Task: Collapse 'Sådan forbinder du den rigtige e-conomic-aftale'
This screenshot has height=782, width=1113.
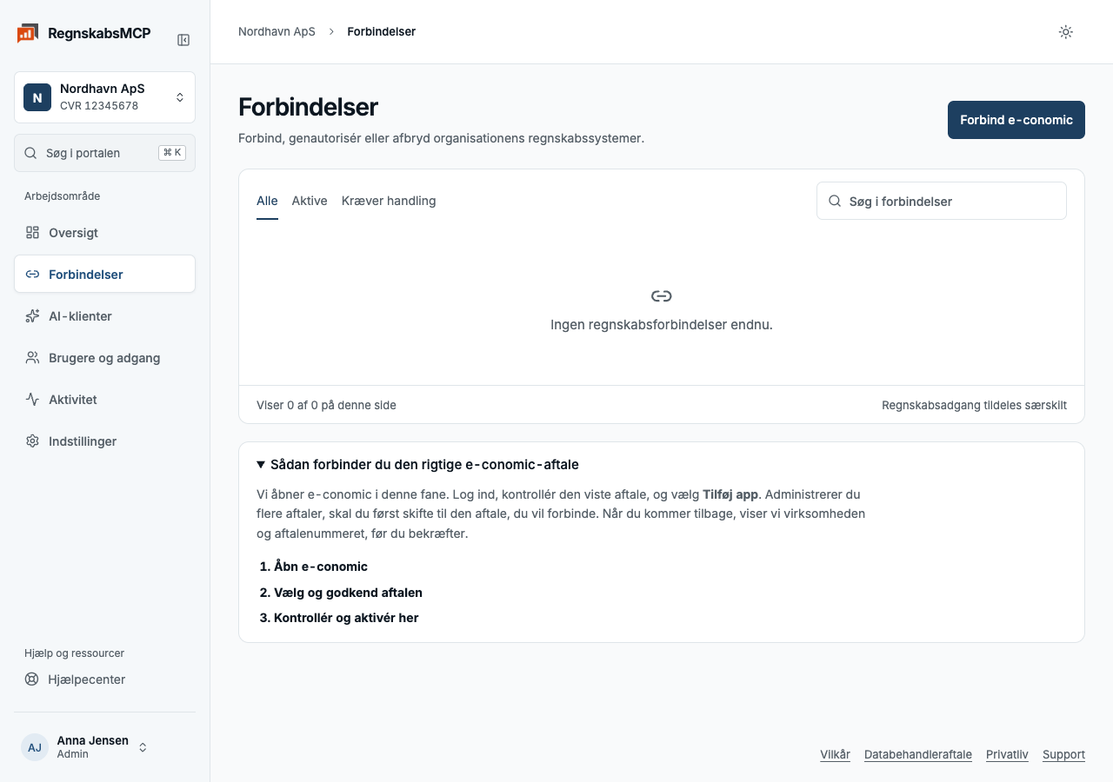Action: click(417, 465)
